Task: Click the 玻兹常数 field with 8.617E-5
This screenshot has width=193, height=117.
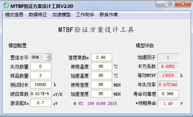Action: 41,94
